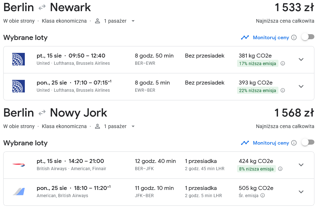Click price trend icon in Newark section
The height and width of the screenshot is (209, 318).
(245, 37)
